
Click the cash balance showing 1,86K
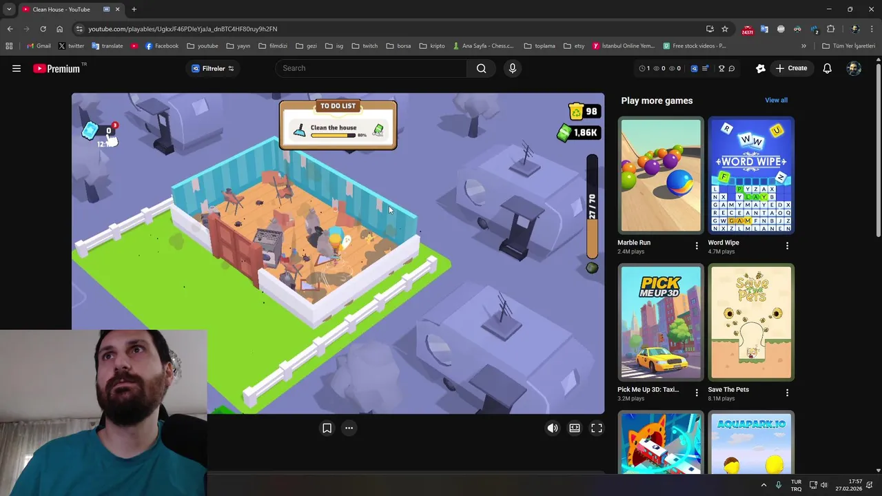click(578, 132)
